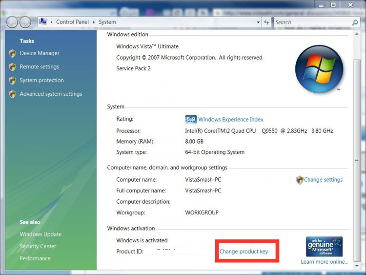Open the Windows Experience Index link

230,119
